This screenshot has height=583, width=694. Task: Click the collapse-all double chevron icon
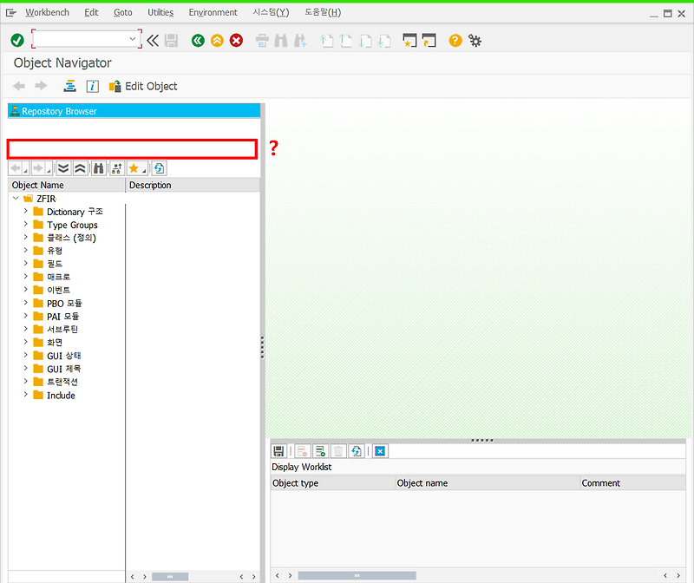pyautogui.click(x=81, y=167)
